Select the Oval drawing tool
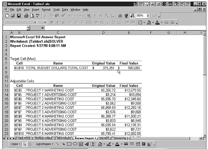208x149 pixels. (x=75, y=144)
